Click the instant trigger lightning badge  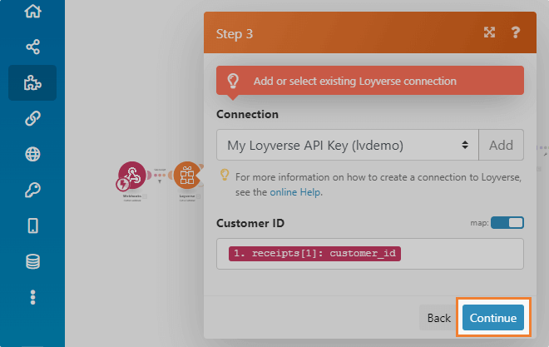click(x=123, y=184)
